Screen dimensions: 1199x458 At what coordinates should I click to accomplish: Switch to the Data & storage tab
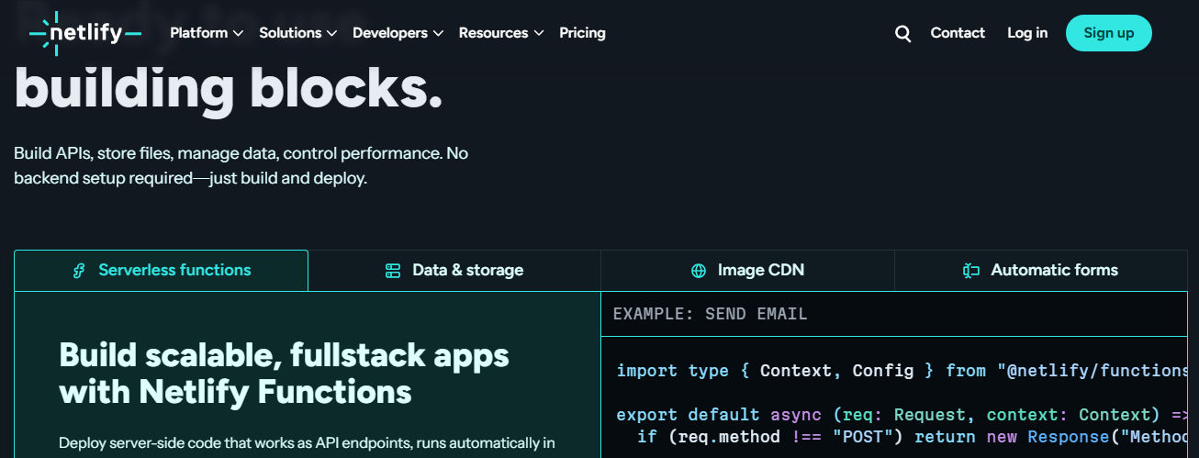coord(454,271)
